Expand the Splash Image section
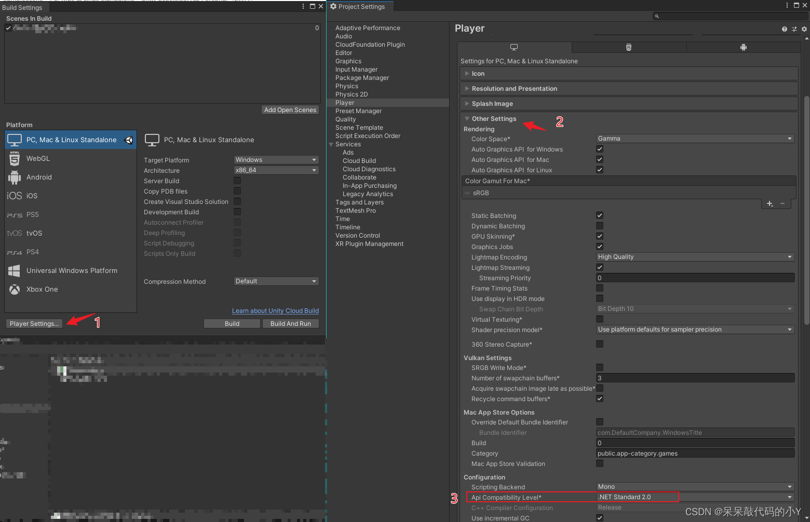 pyautogui.click(x=629, y=104)
